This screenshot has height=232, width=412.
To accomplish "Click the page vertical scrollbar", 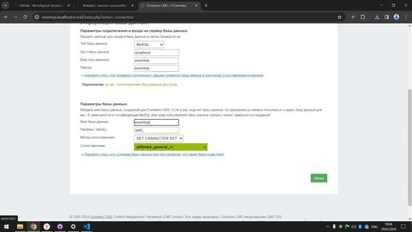I will click(409, 148).
